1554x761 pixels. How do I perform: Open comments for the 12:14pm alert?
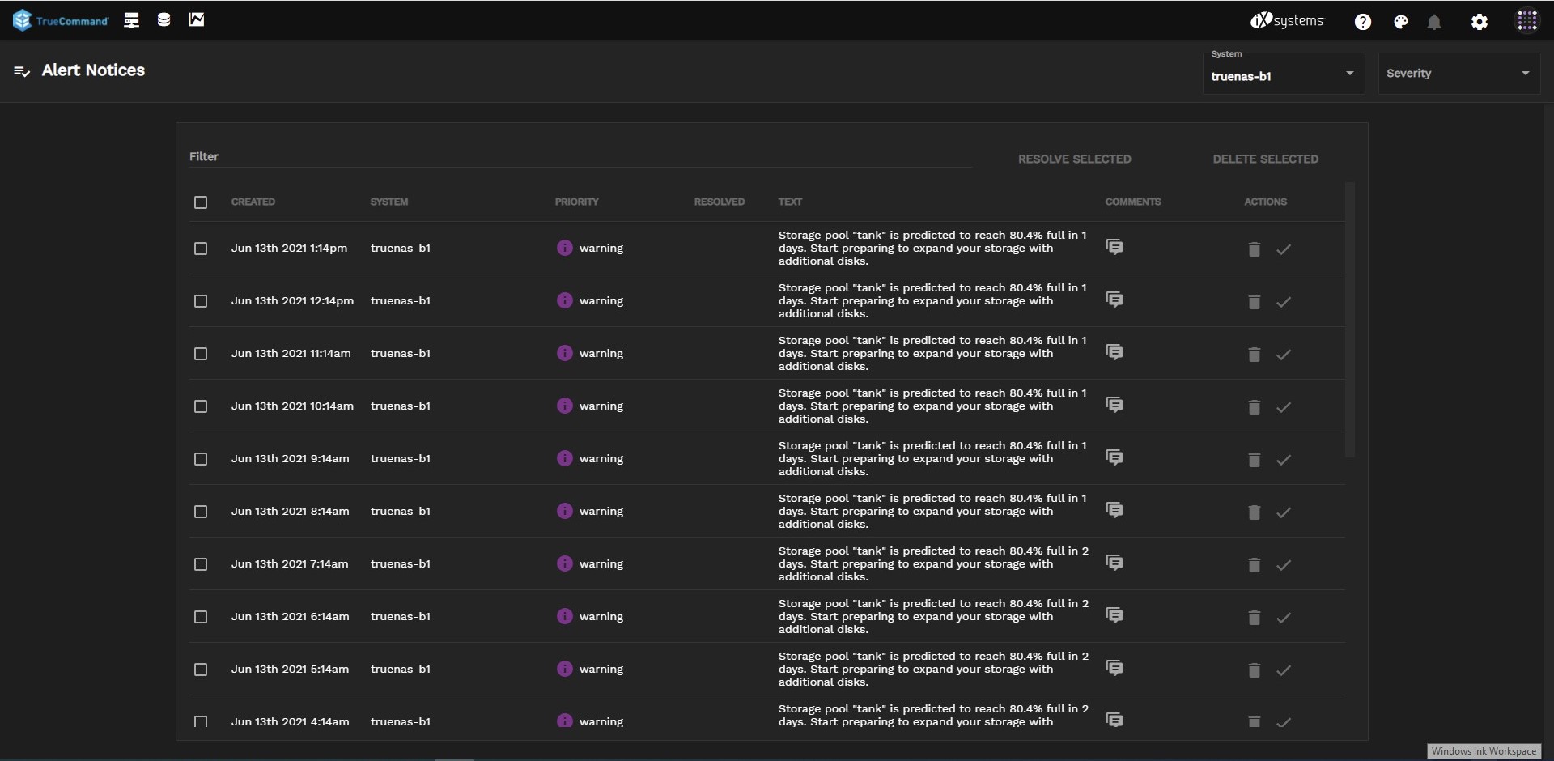[1115, 300]
